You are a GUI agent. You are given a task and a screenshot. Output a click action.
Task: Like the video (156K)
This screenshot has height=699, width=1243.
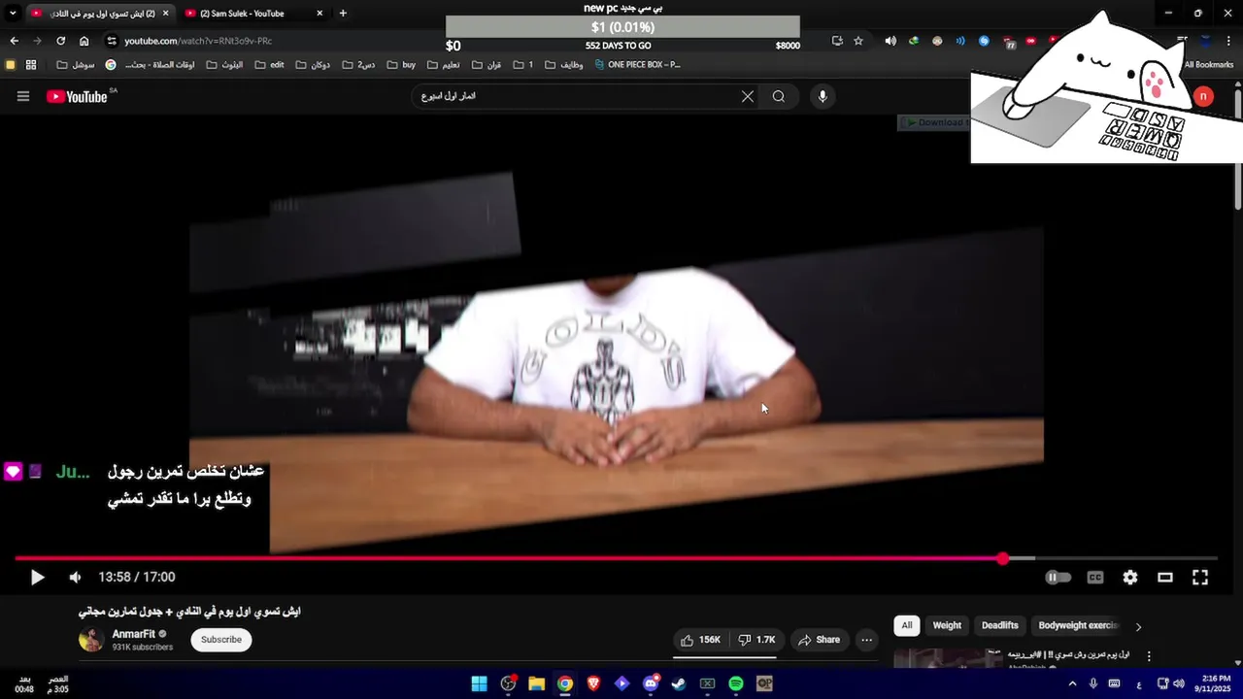click(x=700, y=640)
